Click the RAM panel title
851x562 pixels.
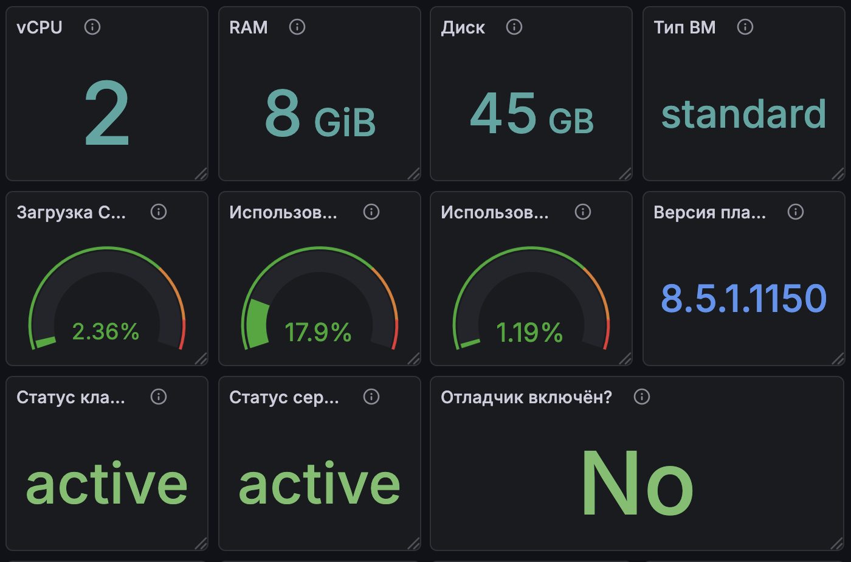point(249,27)
